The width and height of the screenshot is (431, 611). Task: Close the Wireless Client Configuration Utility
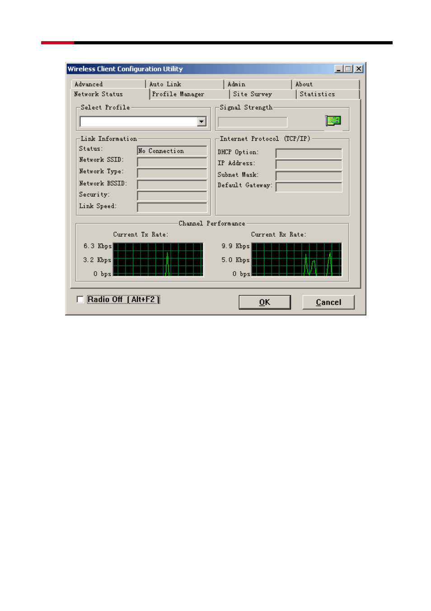point(359,69)
